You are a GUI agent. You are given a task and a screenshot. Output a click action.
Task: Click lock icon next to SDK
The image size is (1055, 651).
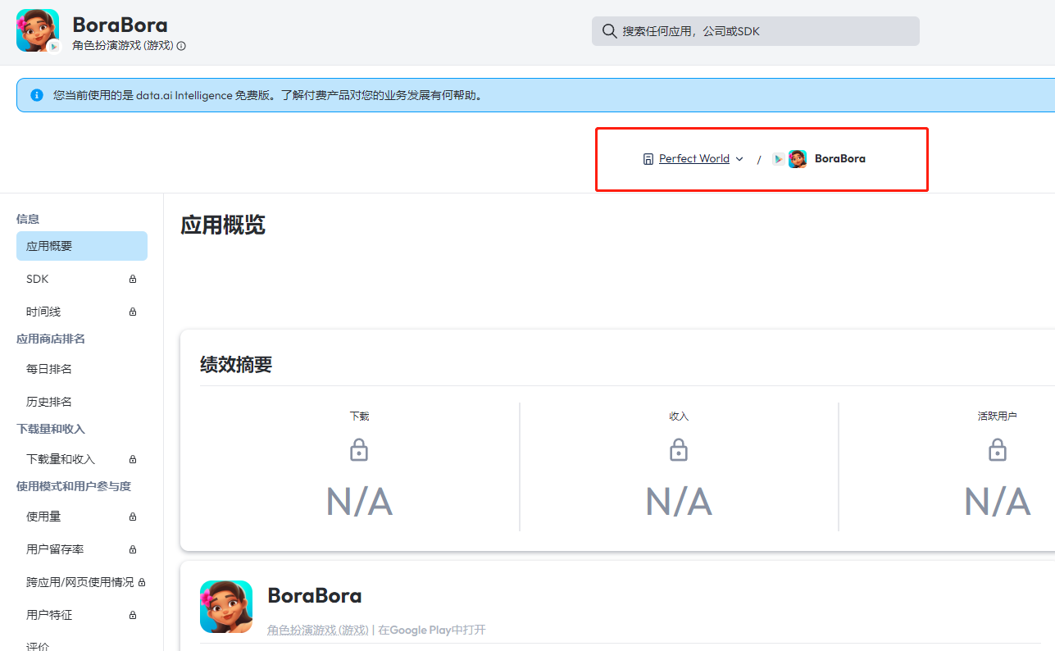(133, 279)
